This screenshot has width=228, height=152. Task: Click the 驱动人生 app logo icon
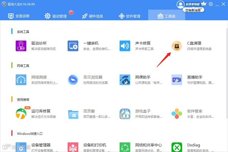(4, 4)
